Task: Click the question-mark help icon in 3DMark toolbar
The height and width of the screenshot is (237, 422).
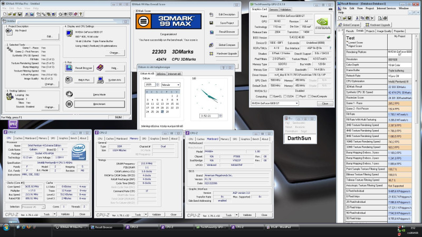Action: coord(81,14)
